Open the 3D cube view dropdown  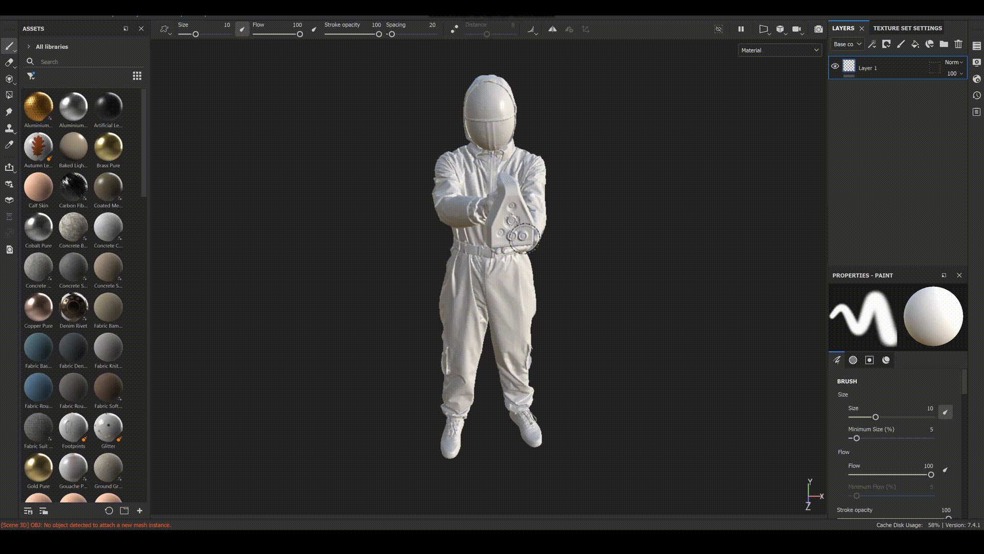click(781, 30)
